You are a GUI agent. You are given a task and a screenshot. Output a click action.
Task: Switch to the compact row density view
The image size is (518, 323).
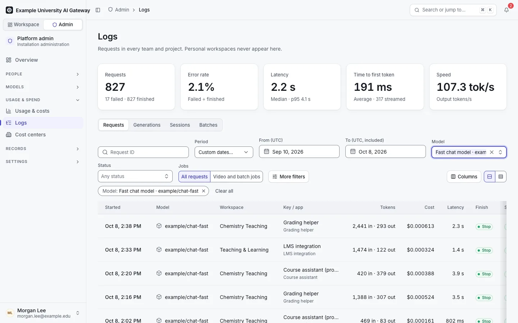[501, 177]
